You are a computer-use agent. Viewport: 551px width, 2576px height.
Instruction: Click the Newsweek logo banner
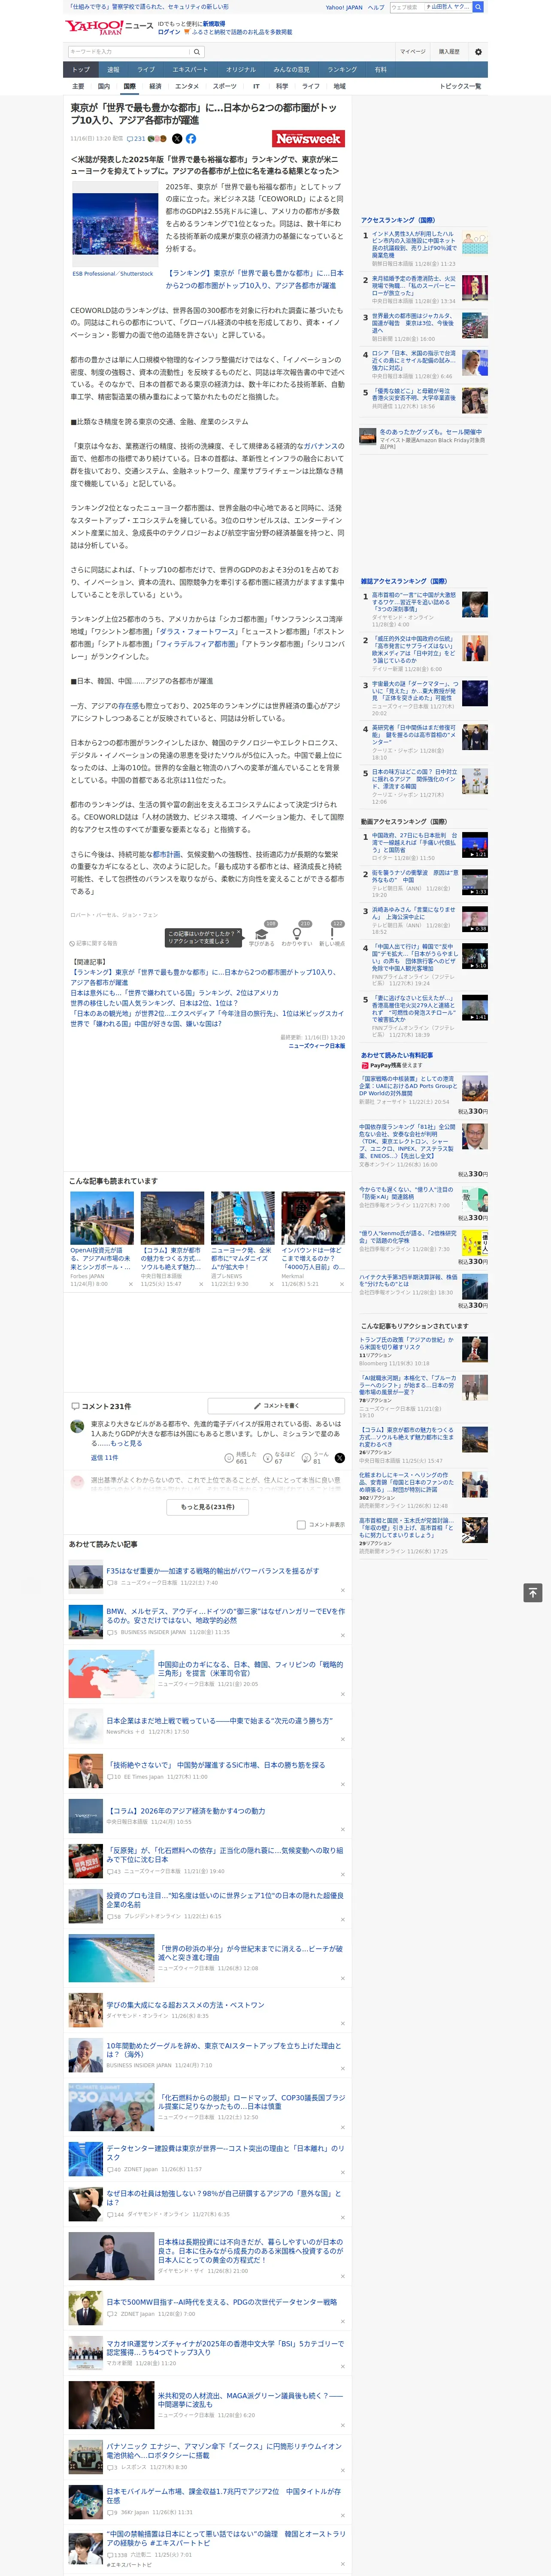point(309,139)
